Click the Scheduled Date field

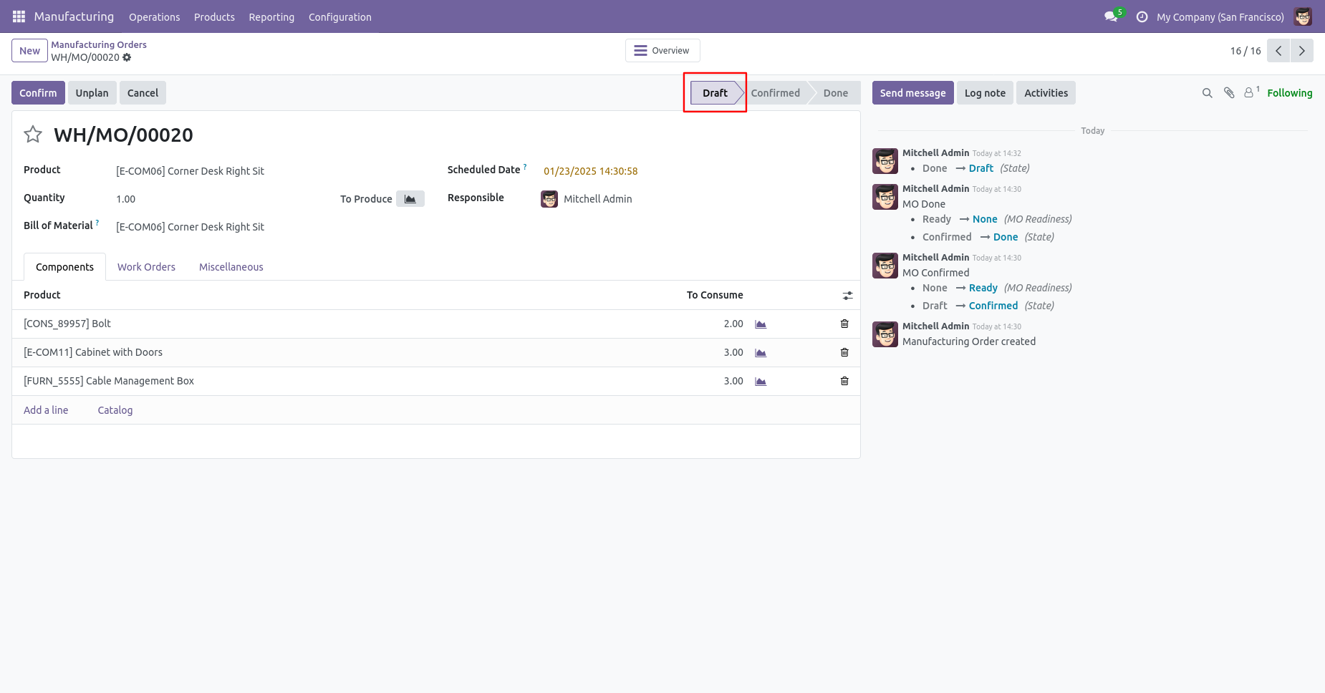pyautogui.click(x=590, y=171)
